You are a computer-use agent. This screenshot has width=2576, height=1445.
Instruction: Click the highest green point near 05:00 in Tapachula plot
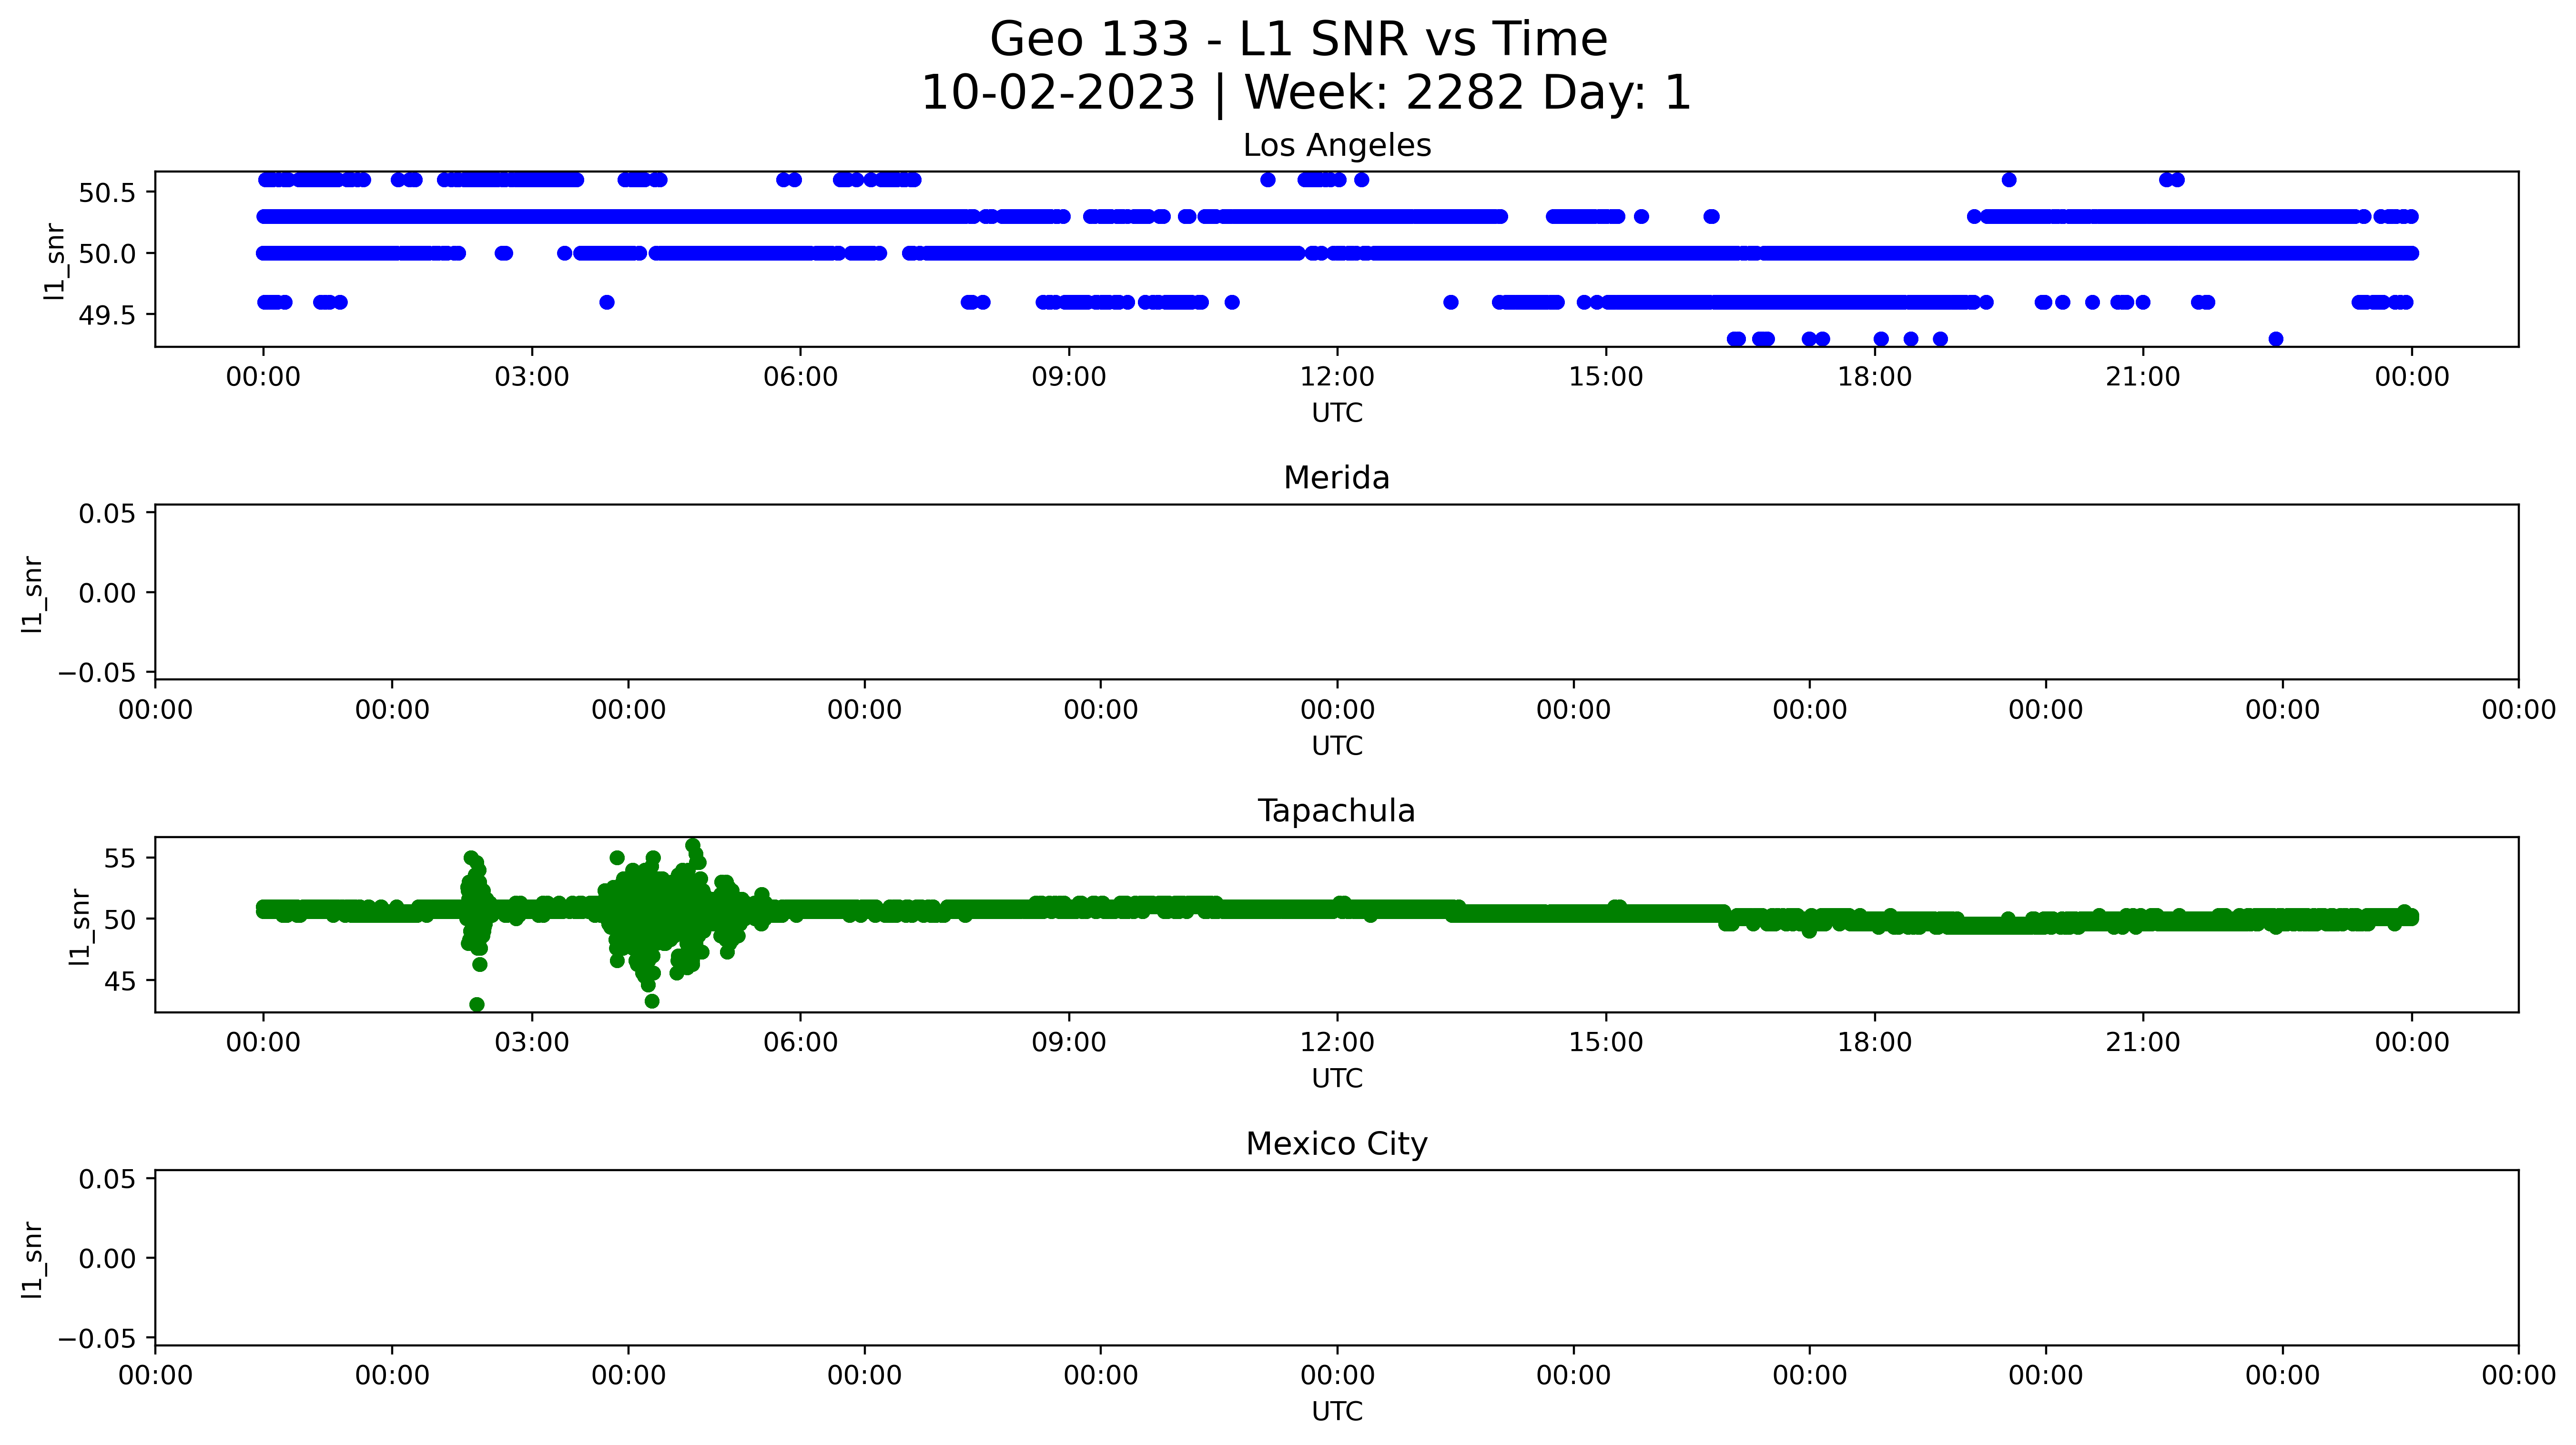pyautogui.click(x=693, y=846)
